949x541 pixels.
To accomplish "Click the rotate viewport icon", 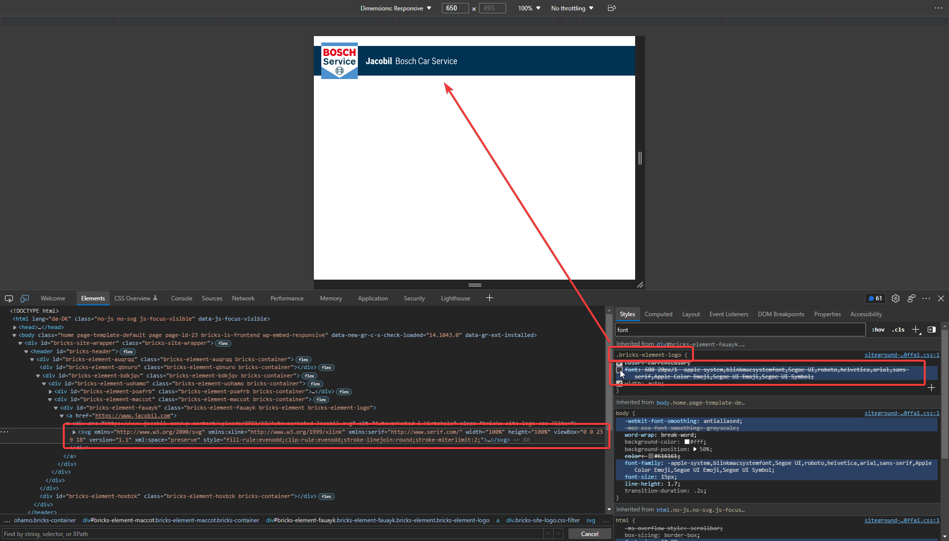I will [611, 8].
